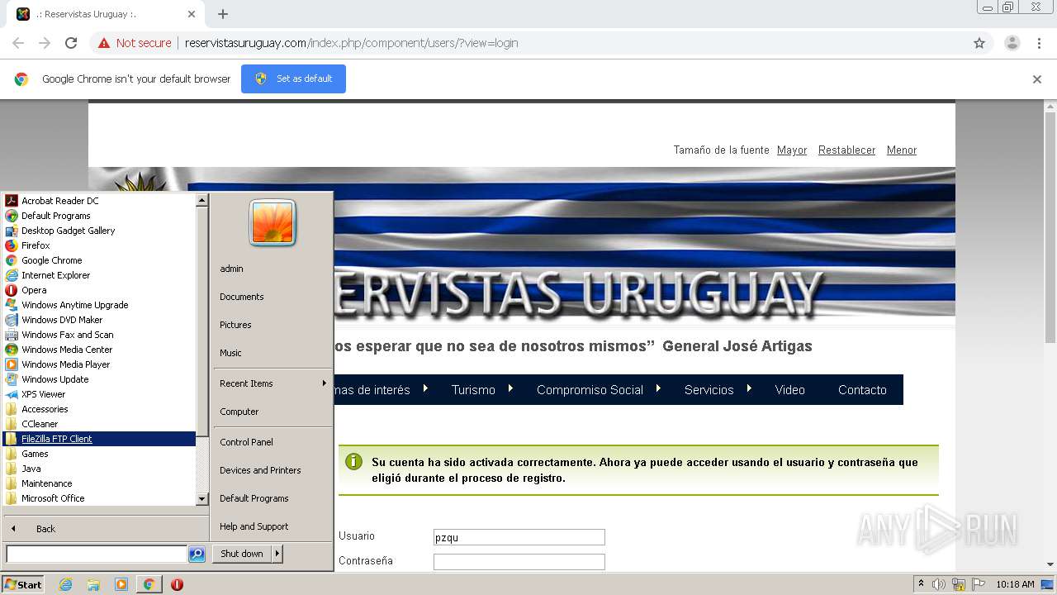
Task: Click the Not secure warning icon
Action: point(104,43)
